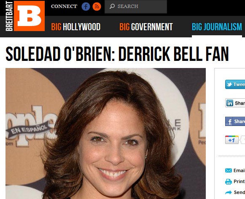Click the article photo of woman
The image size is (245, 199).
tap(105, 134)
